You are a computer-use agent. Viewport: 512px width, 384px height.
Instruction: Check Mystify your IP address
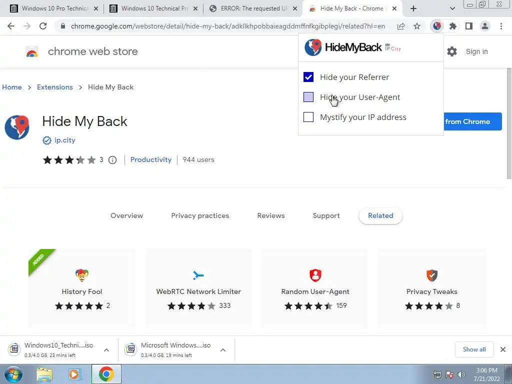(x=308, y=117)
